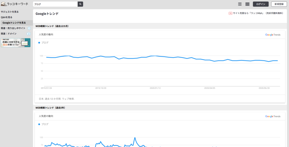Open 関連：売り出し中サイト sidebar item
The height and width of the screenshot is (147, 289).
pyautogui.click(x=13, y=28)
